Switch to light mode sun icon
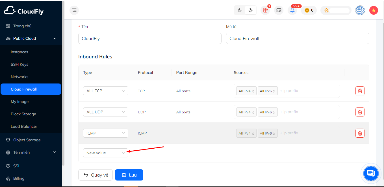This screenshot has height=187, width=384. (x=250, y=10)
